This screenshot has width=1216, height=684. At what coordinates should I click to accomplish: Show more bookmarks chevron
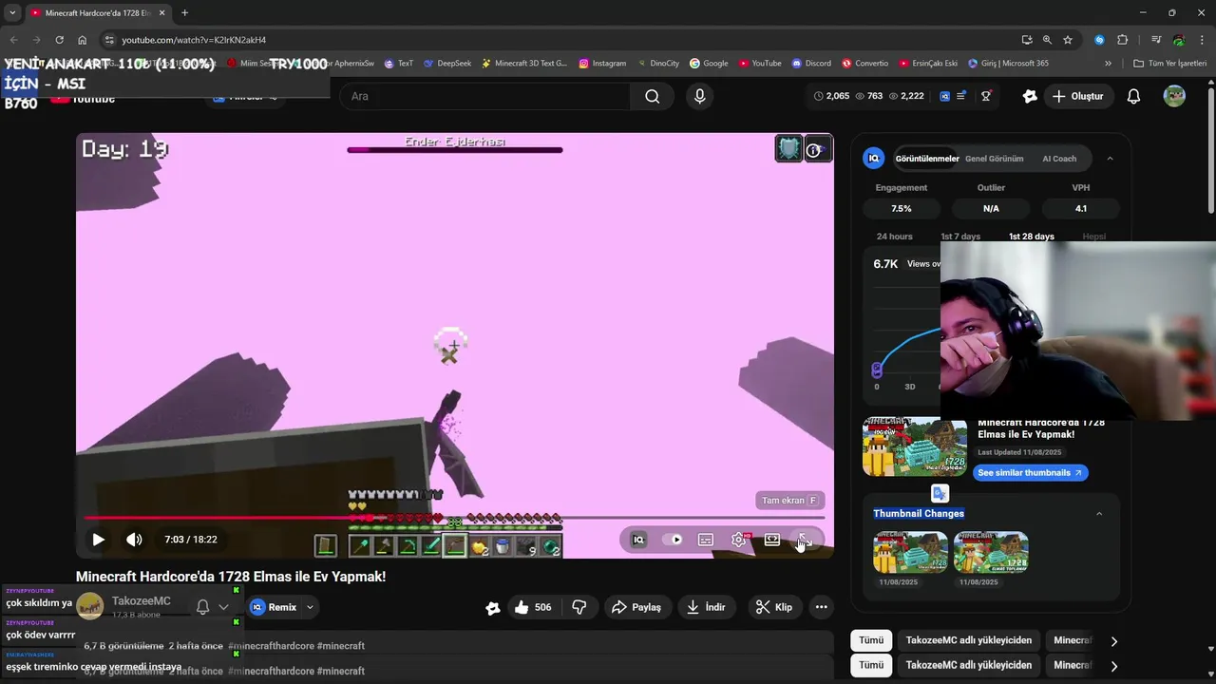coord(1108,64)
